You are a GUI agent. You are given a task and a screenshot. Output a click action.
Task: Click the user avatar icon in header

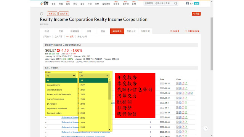(x=187, y=3)
